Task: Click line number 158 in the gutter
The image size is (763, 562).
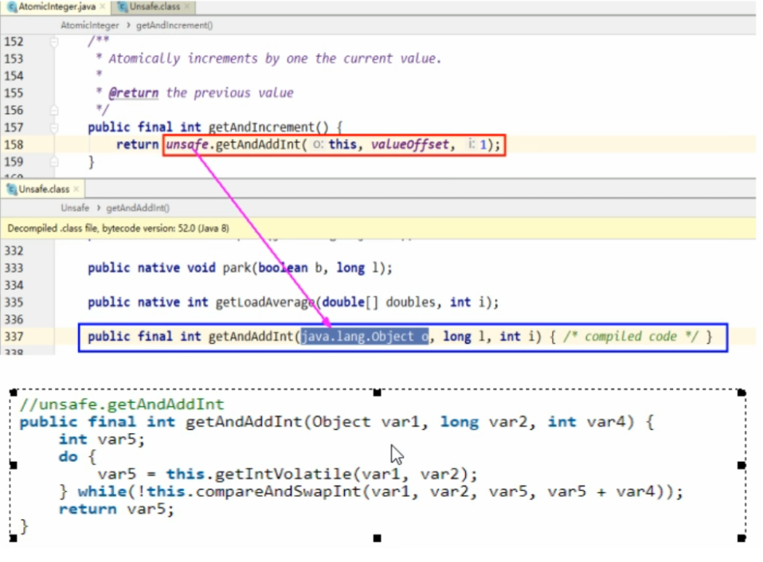Action: tap(14, 144)
